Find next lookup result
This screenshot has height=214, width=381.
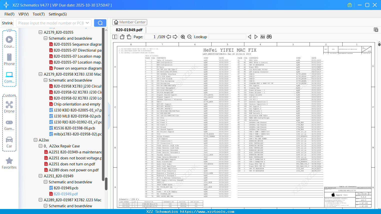256,37
